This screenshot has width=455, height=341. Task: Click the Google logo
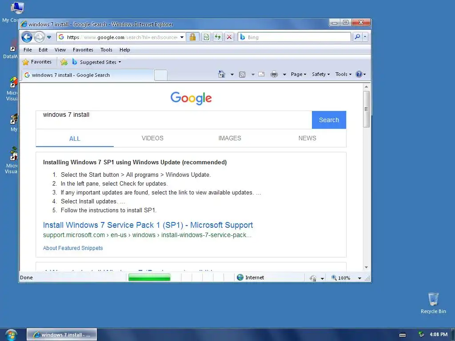click(x=191, y=98)
